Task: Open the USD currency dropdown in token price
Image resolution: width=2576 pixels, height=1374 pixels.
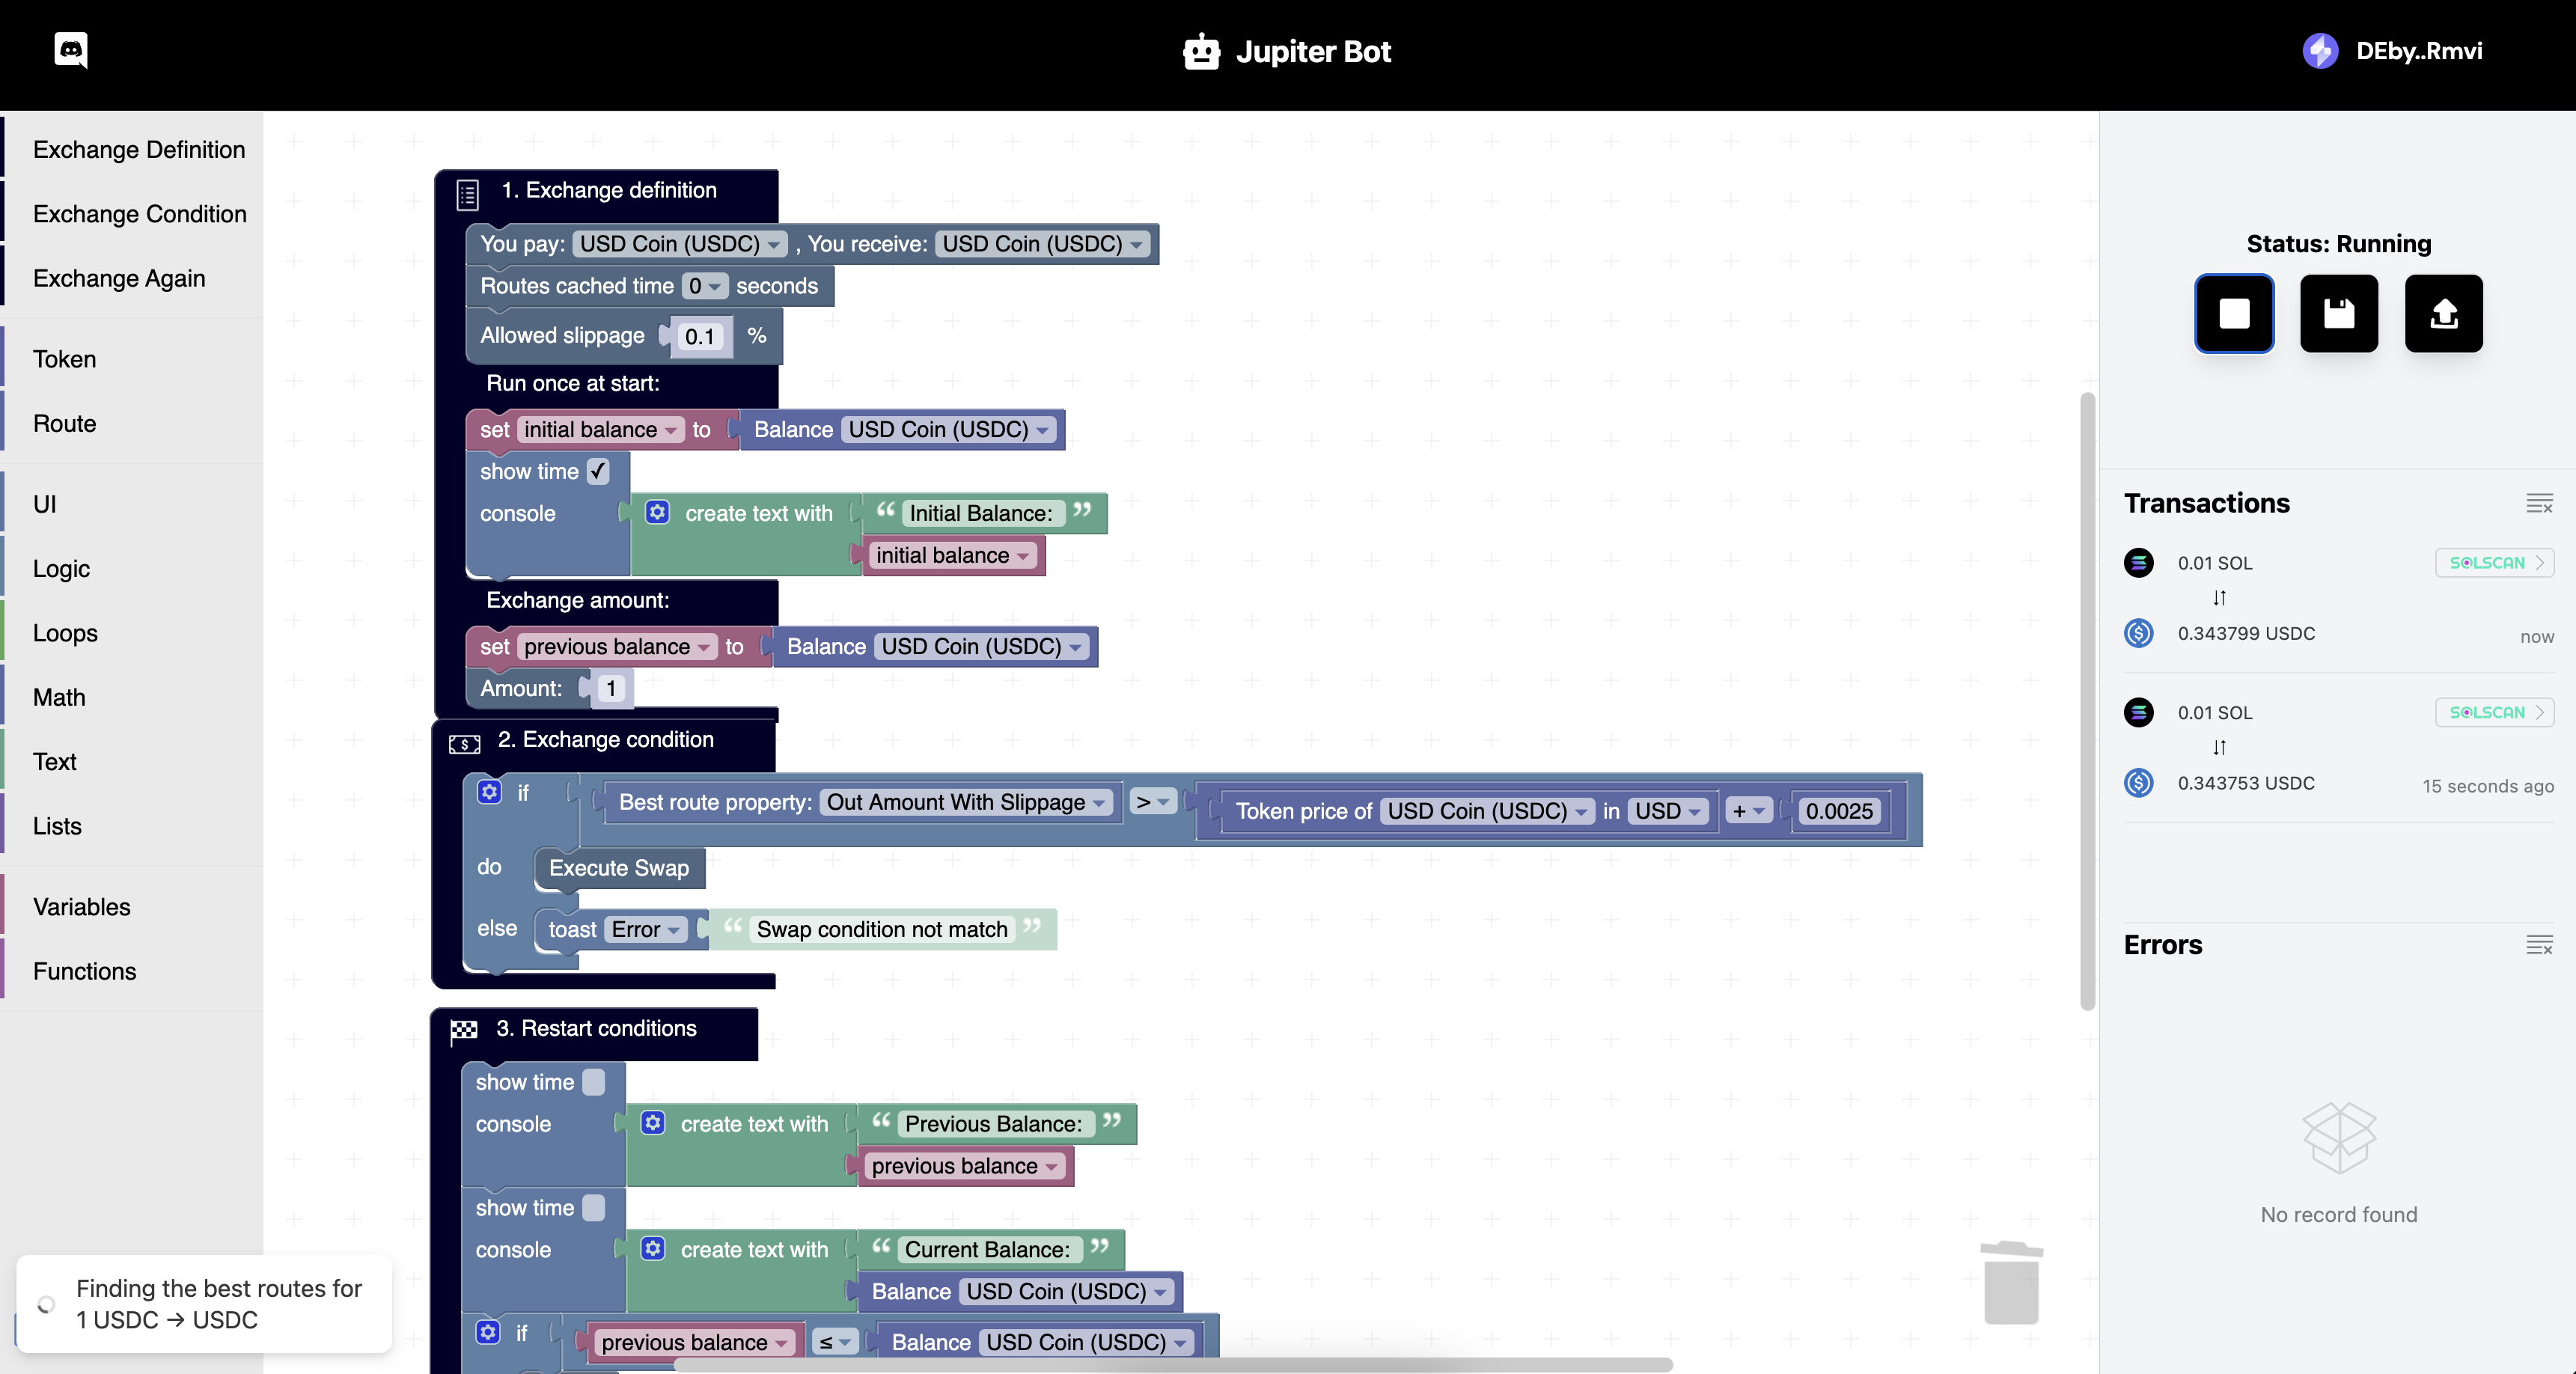Action: click(x=1667, y=811)
